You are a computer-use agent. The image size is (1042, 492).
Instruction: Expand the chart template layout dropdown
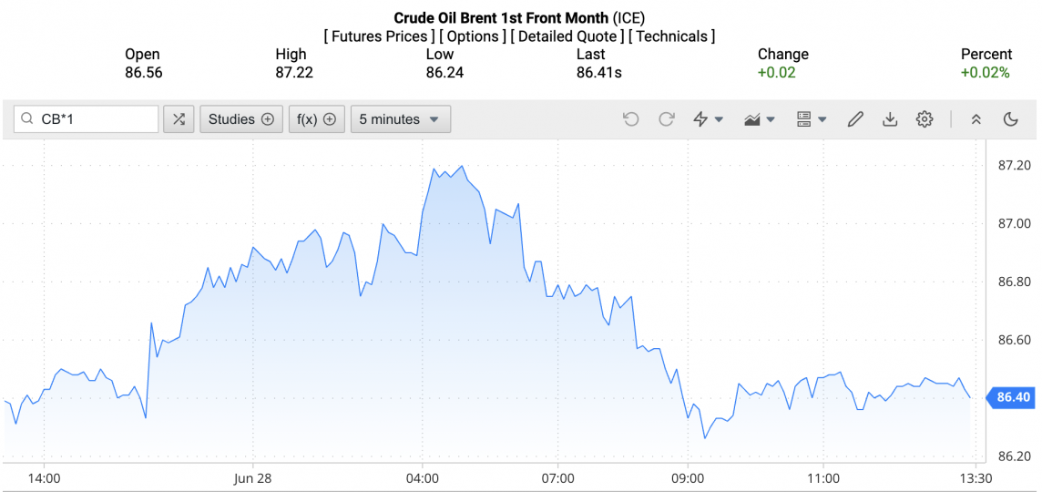[x=811, y=119]
